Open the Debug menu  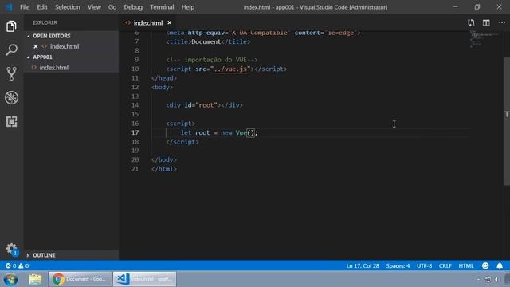133,7
